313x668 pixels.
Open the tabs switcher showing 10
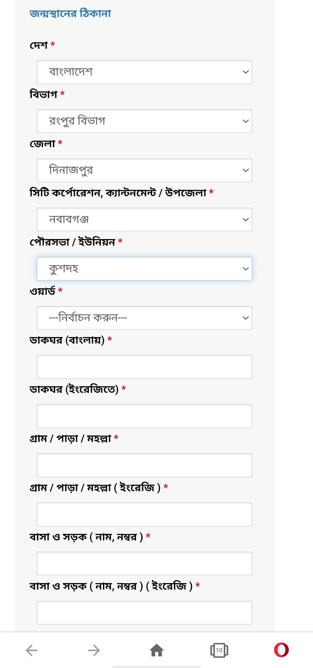(219, 651)
